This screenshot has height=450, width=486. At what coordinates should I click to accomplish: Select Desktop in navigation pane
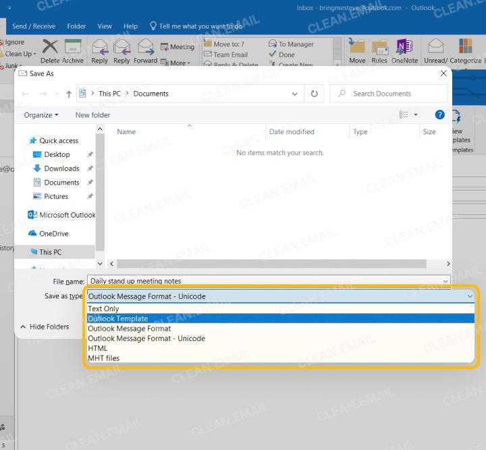click(x=52, y=154)
